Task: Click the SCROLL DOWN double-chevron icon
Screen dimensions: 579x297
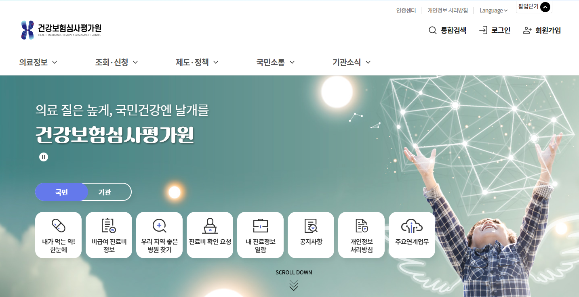Action: point(294,285)
